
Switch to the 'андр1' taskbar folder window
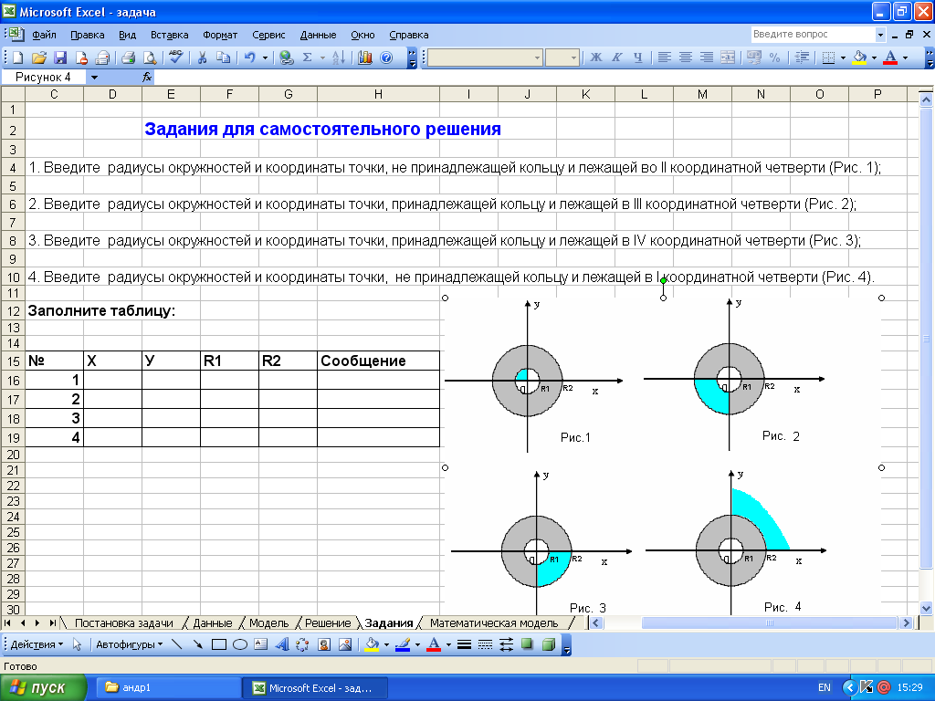coord(167,687)
